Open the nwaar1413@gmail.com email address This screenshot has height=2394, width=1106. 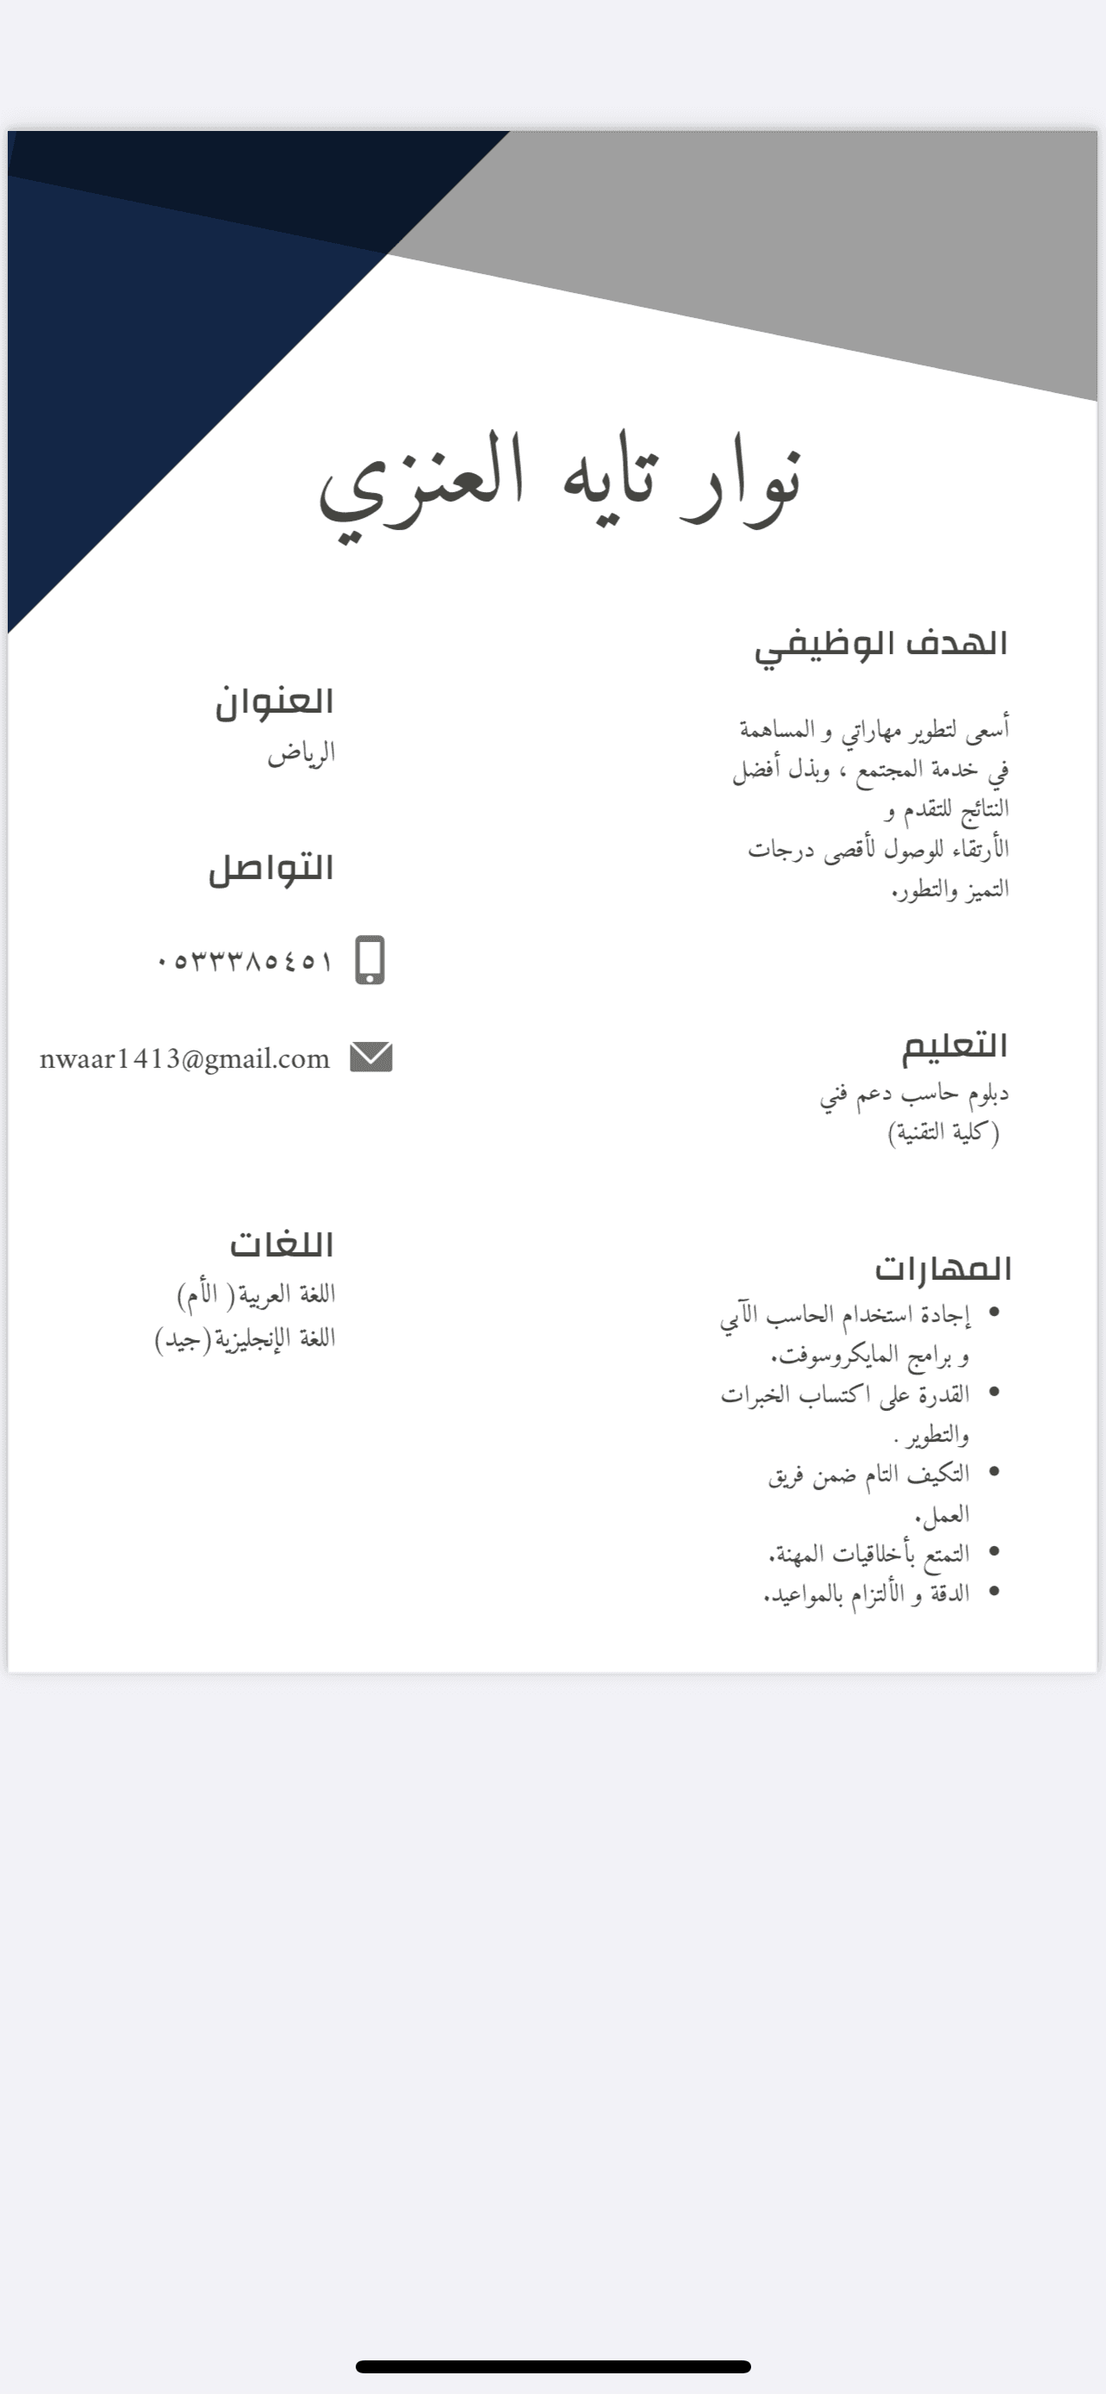click(185, 1058)
